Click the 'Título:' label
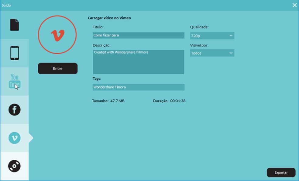299x181 pixels. (98, 27)
